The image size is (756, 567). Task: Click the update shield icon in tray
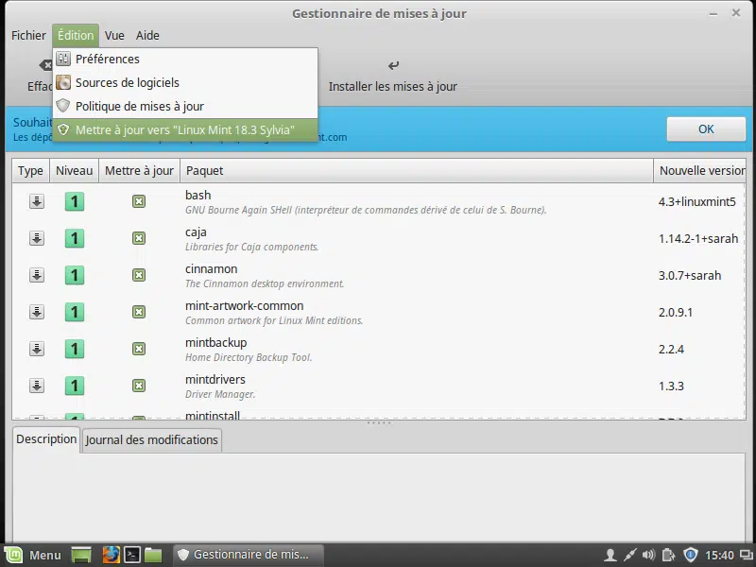[x=691, y=555]
